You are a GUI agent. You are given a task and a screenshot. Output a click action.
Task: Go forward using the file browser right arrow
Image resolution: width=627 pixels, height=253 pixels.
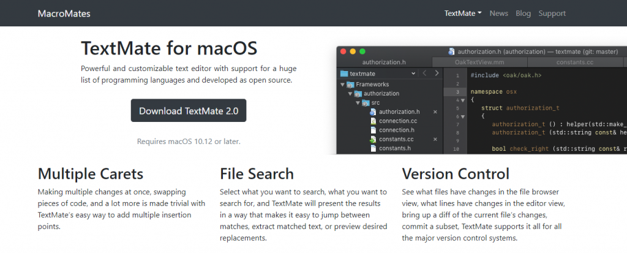(x=436, y=74)
